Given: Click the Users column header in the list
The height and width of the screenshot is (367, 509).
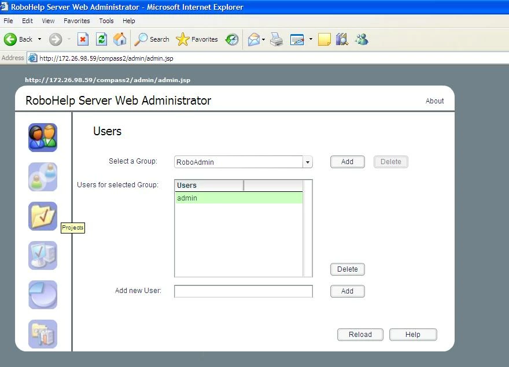Looking at the screenshot, I should [209, 186].
